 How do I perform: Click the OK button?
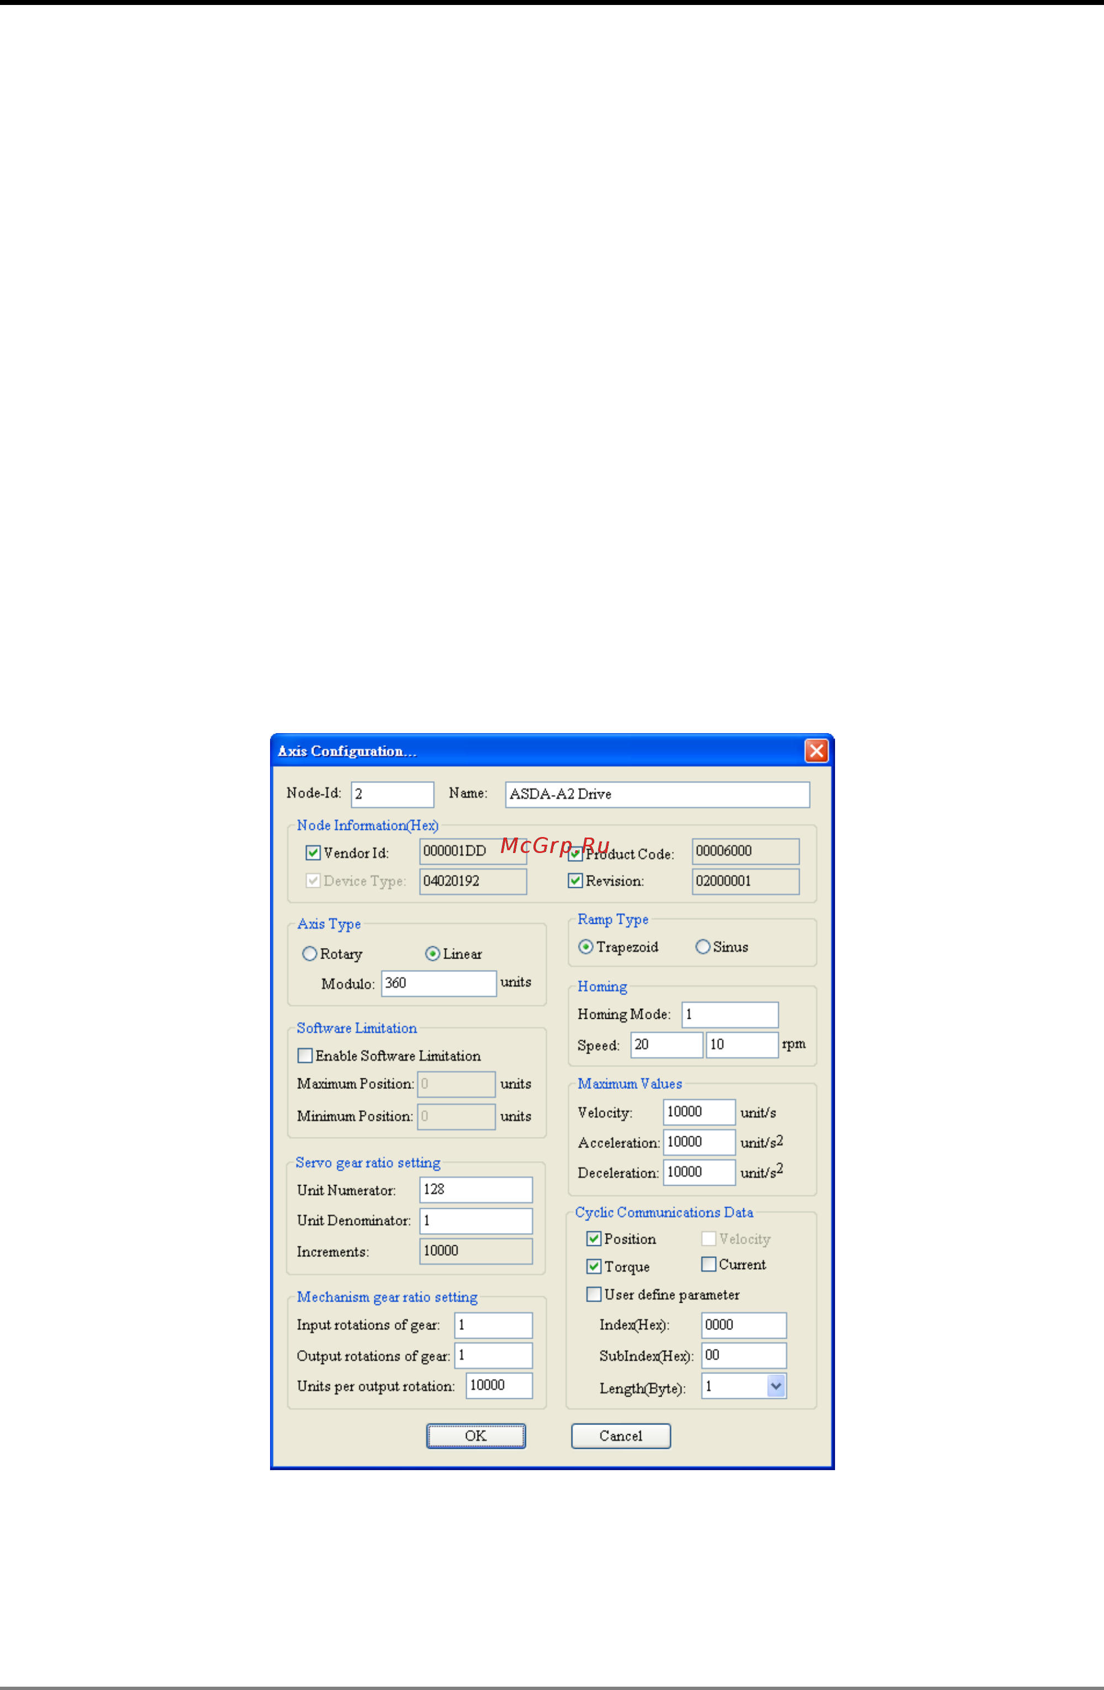tap(476, 1436)
